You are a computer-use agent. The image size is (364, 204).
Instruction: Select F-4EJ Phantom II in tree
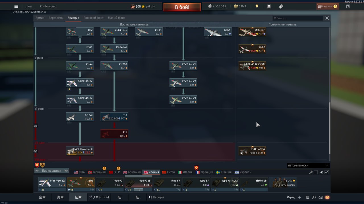pos(80,151)
